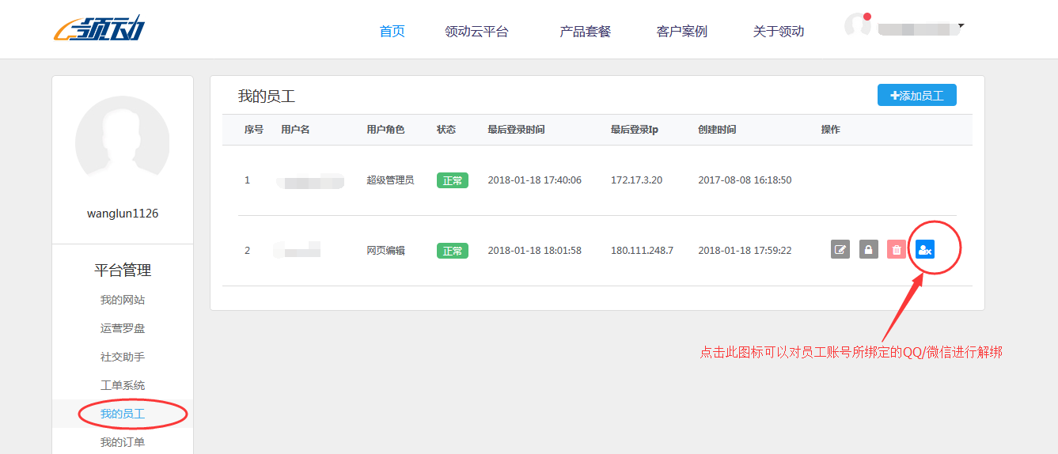
Task: Open the 领动云平台 menu item
Action: tap(476, 32)
